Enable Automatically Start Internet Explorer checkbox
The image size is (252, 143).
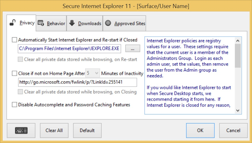click(15, 40)
